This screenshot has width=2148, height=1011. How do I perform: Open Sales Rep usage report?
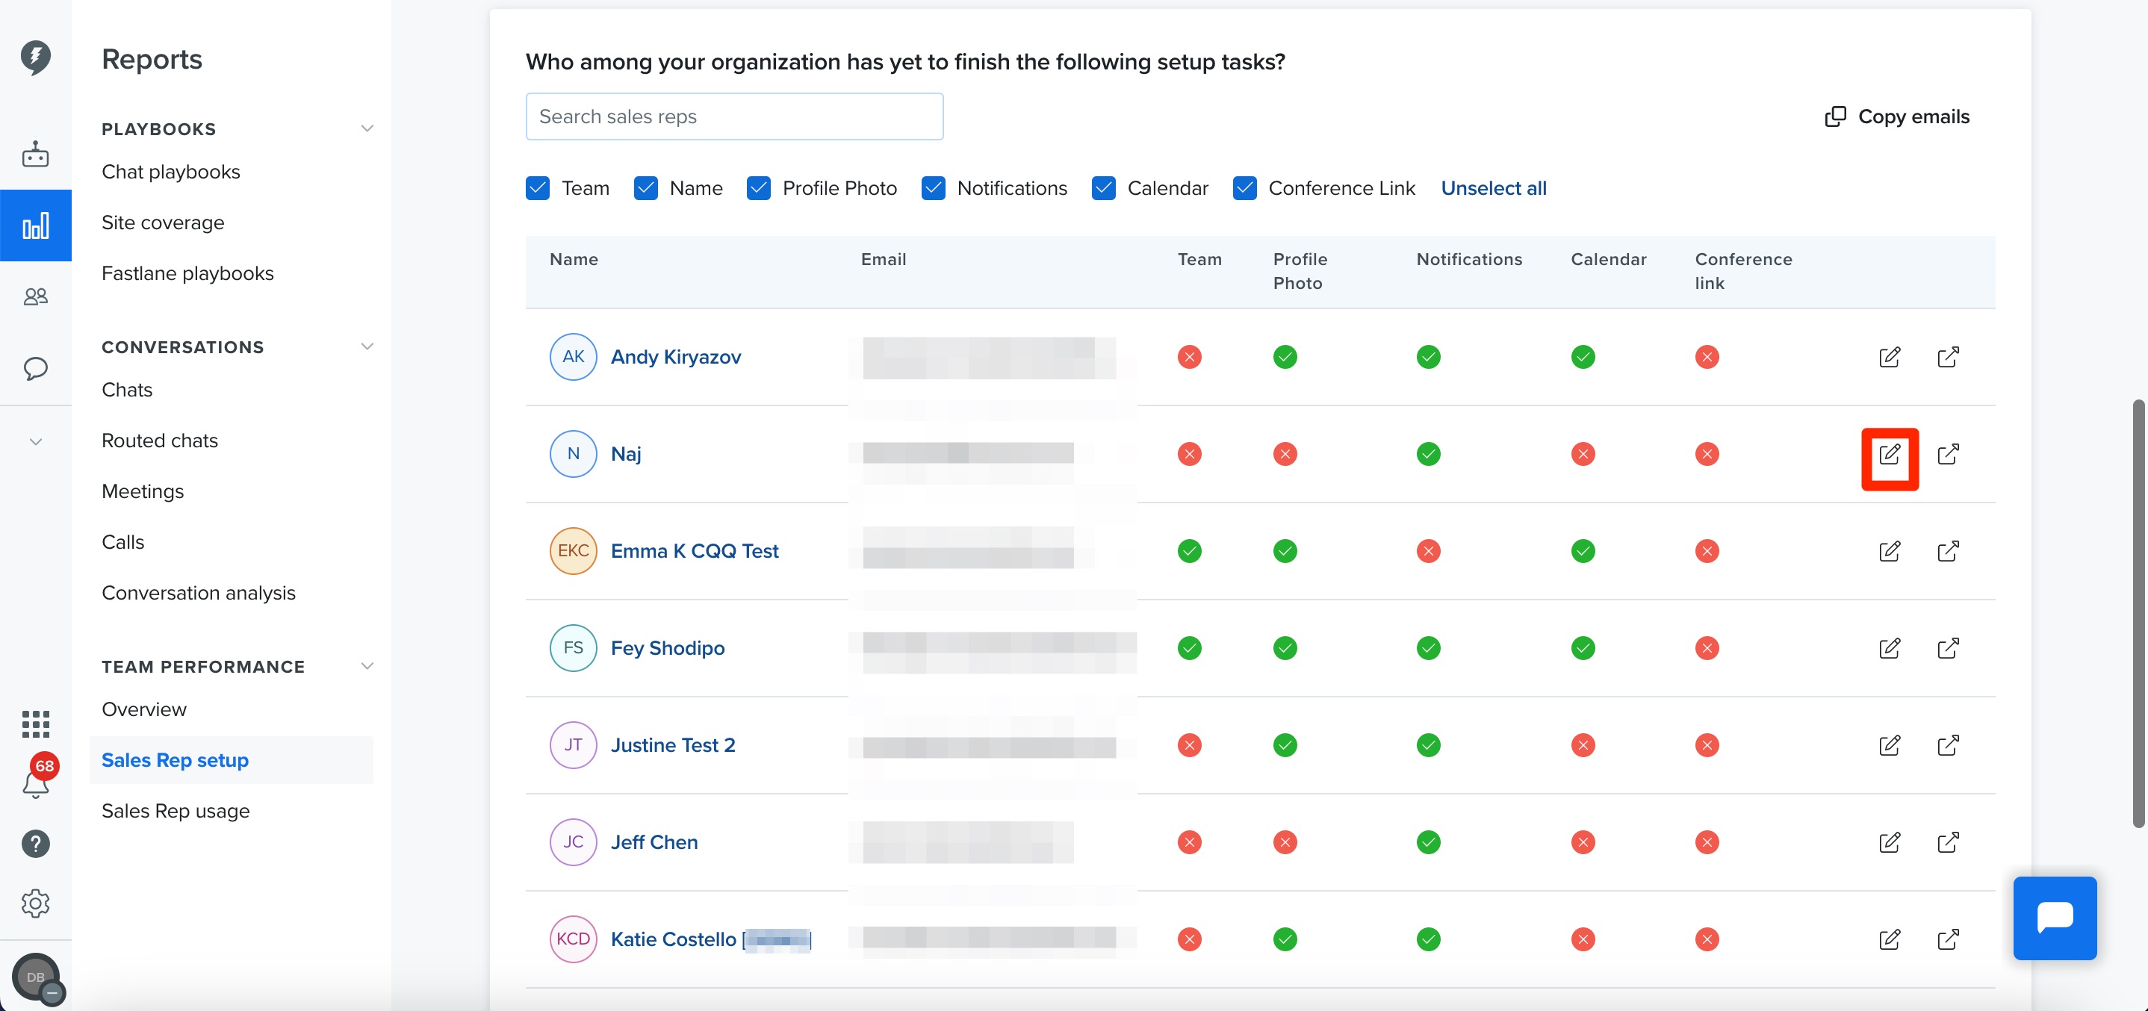coord(175,810)
